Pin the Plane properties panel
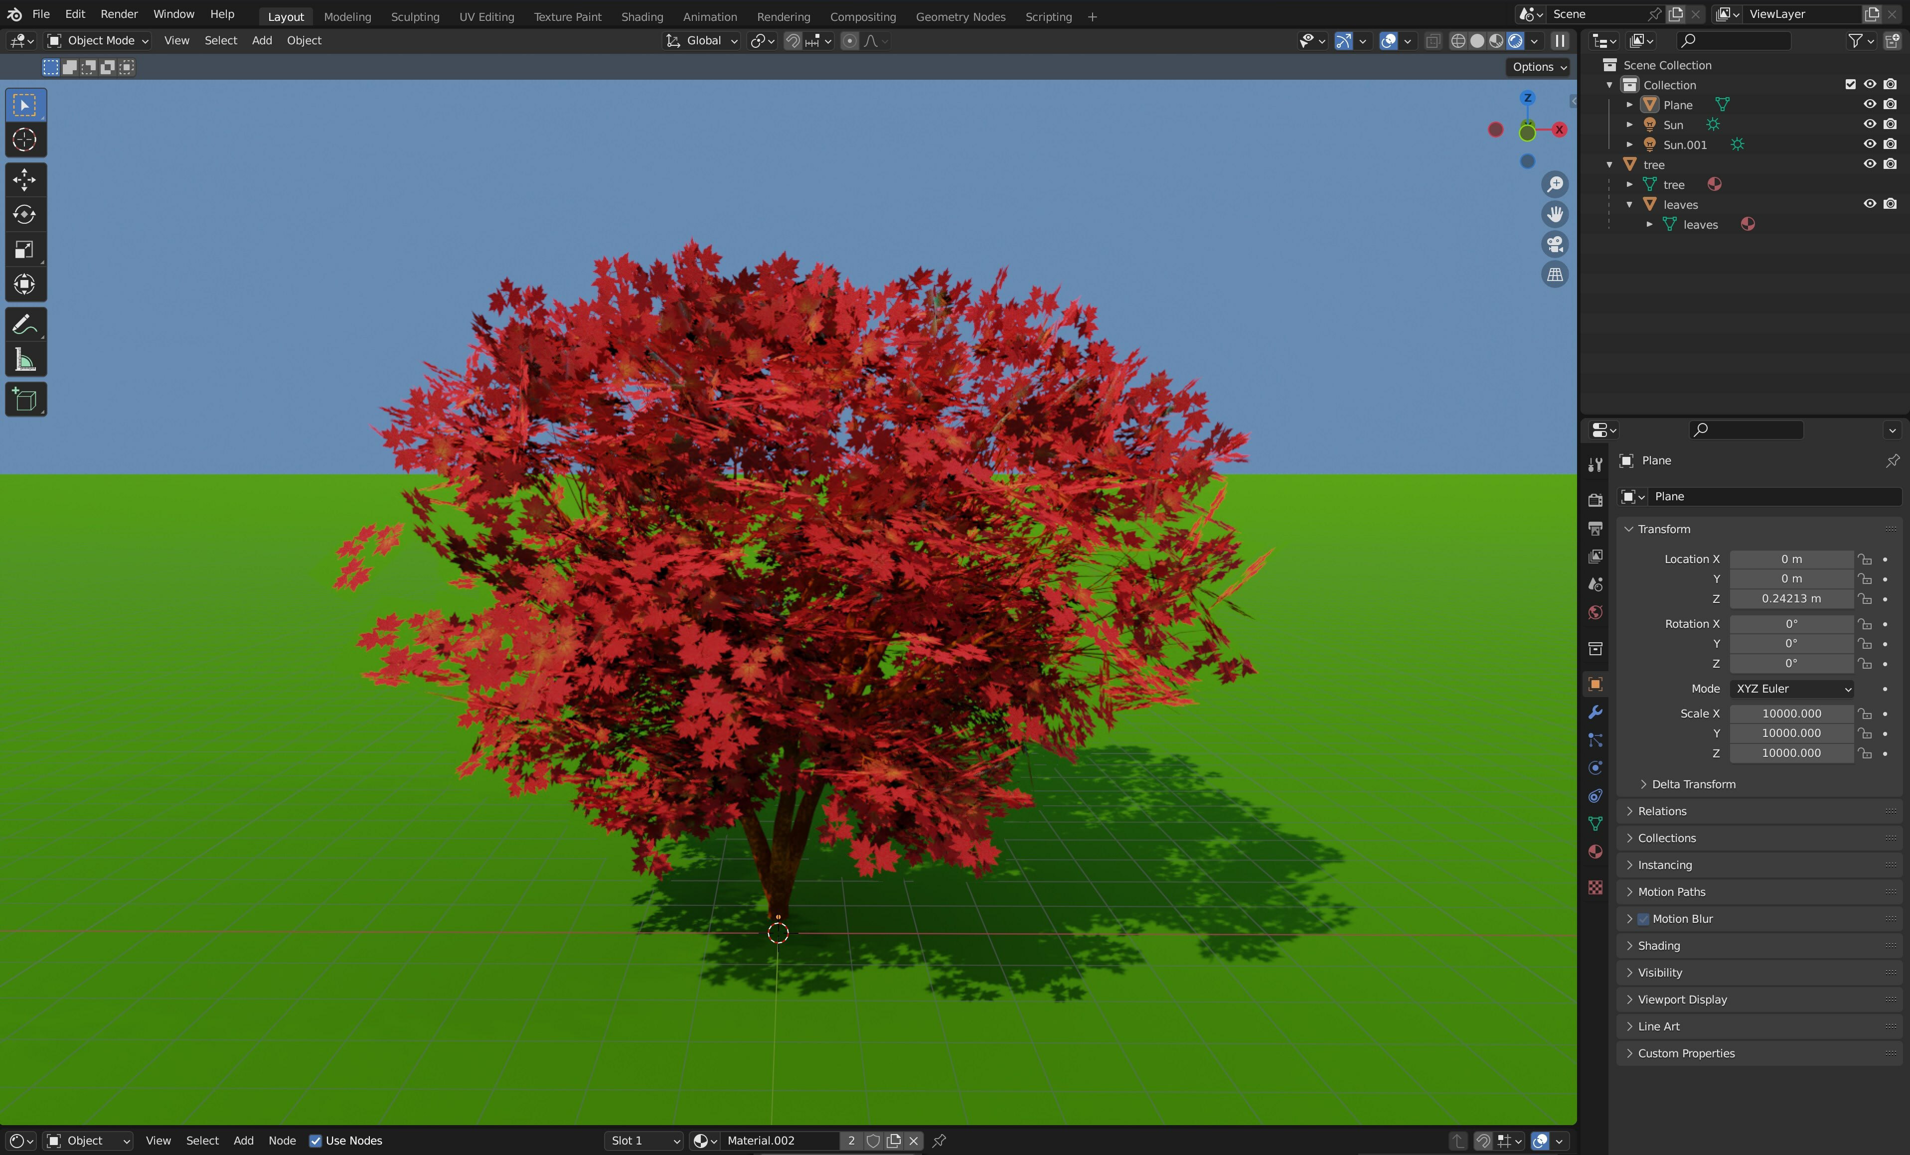Viewport: 1910px width, 1155px height. tap(1893, 460)
